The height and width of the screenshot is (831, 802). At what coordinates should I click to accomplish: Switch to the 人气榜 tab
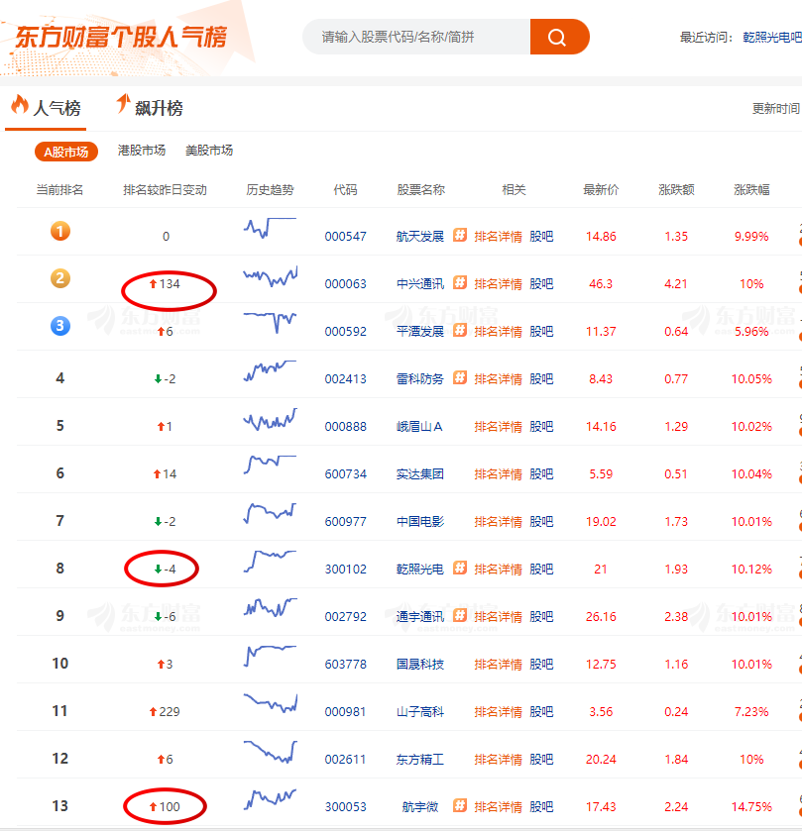click(x=47, y=108)
